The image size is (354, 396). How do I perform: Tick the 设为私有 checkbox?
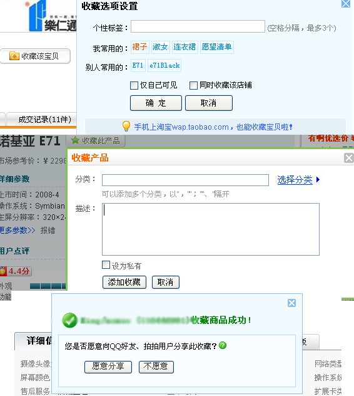pos(106,265)
